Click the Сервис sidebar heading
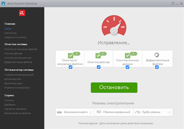The height and width of the screenshot is (129, 184). click(x=10, y=95)
